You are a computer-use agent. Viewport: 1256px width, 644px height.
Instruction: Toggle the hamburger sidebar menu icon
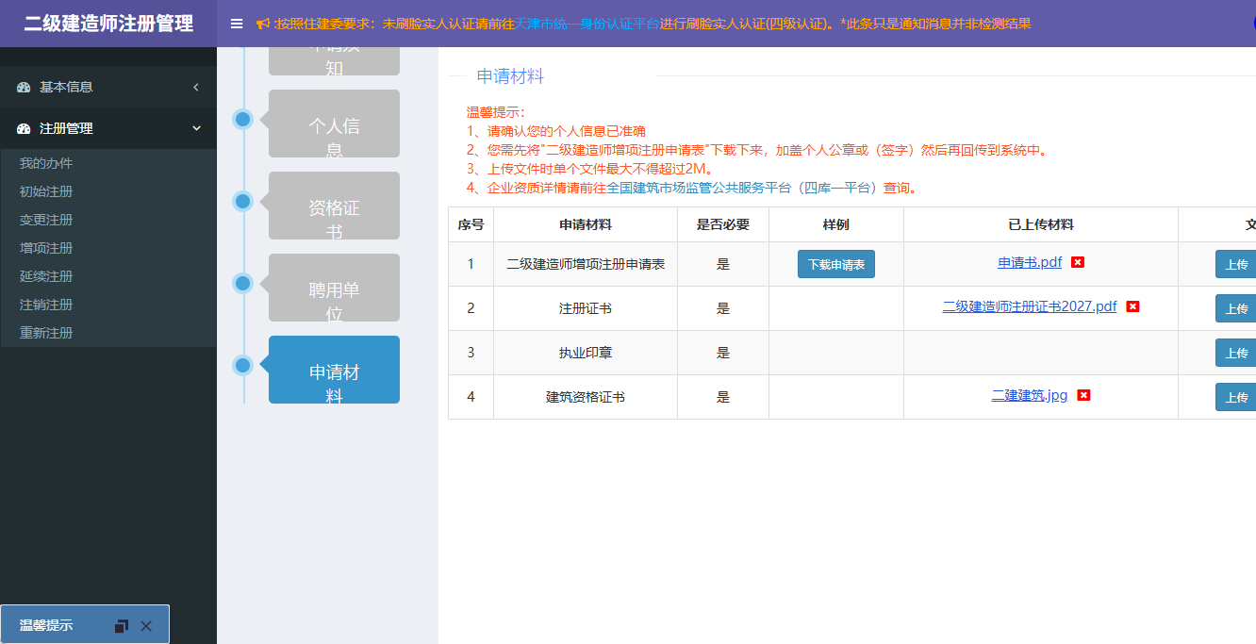237,24
